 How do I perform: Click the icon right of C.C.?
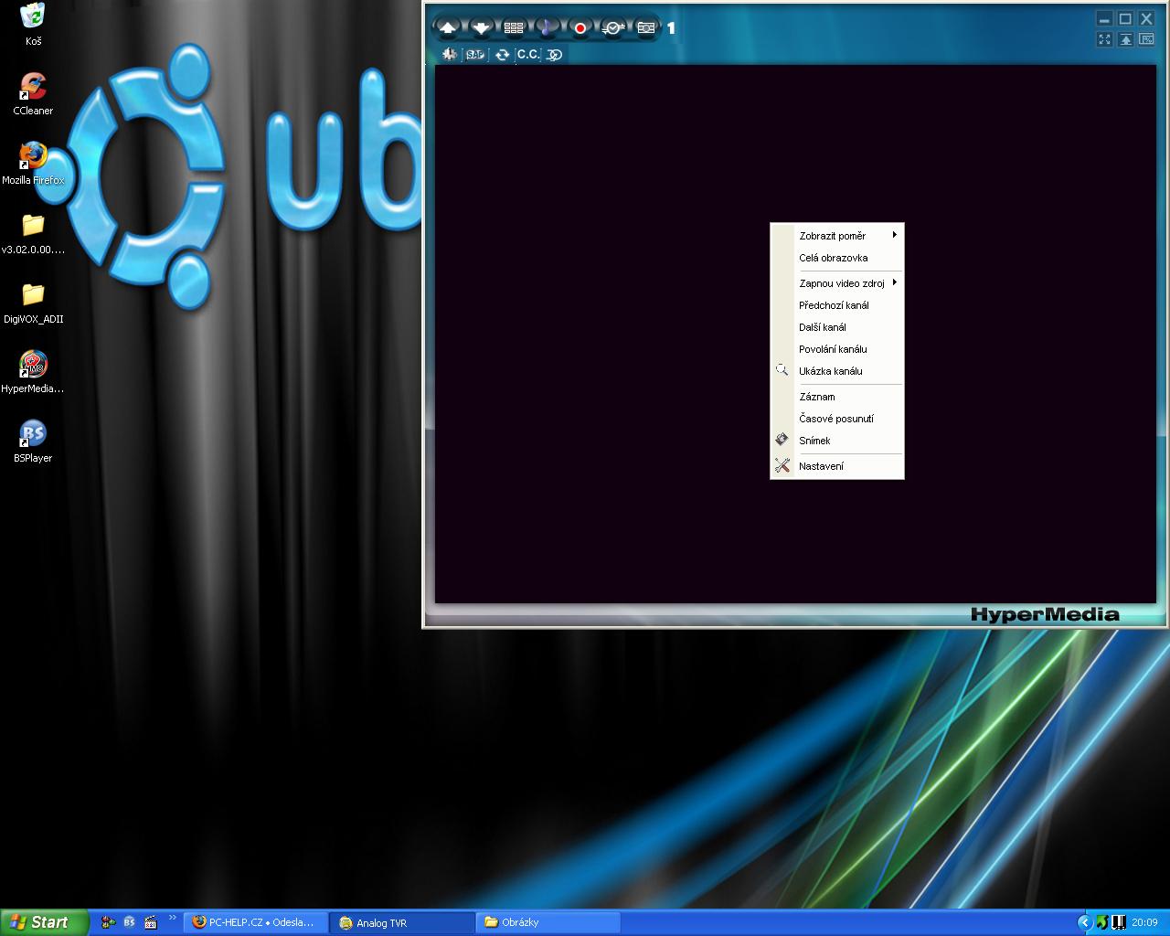[x=555, y=55]
